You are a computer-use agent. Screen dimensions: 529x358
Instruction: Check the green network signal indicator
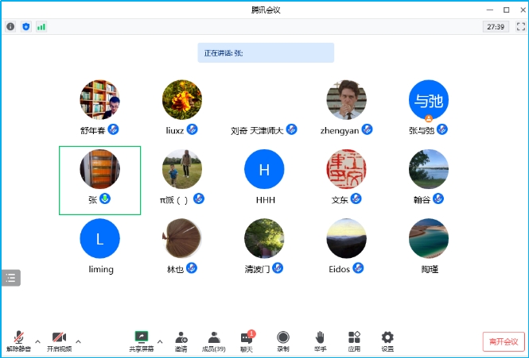[x=41, y=26]
